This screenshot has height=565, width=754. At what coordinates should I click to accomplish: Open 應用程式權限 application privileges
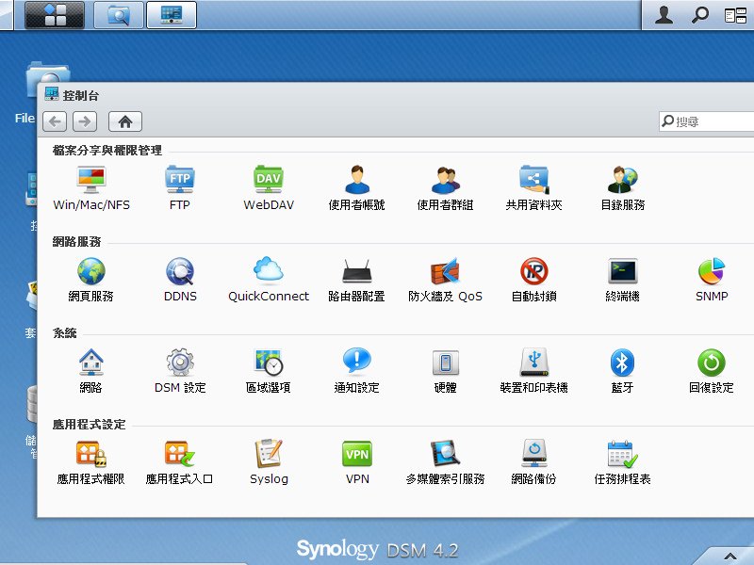click(x=90, y=462)
